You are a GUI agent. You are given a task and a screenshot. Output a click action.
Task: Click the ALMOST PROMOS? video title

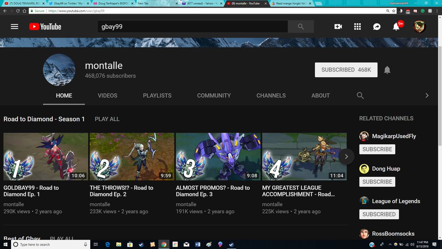point(213,191)
